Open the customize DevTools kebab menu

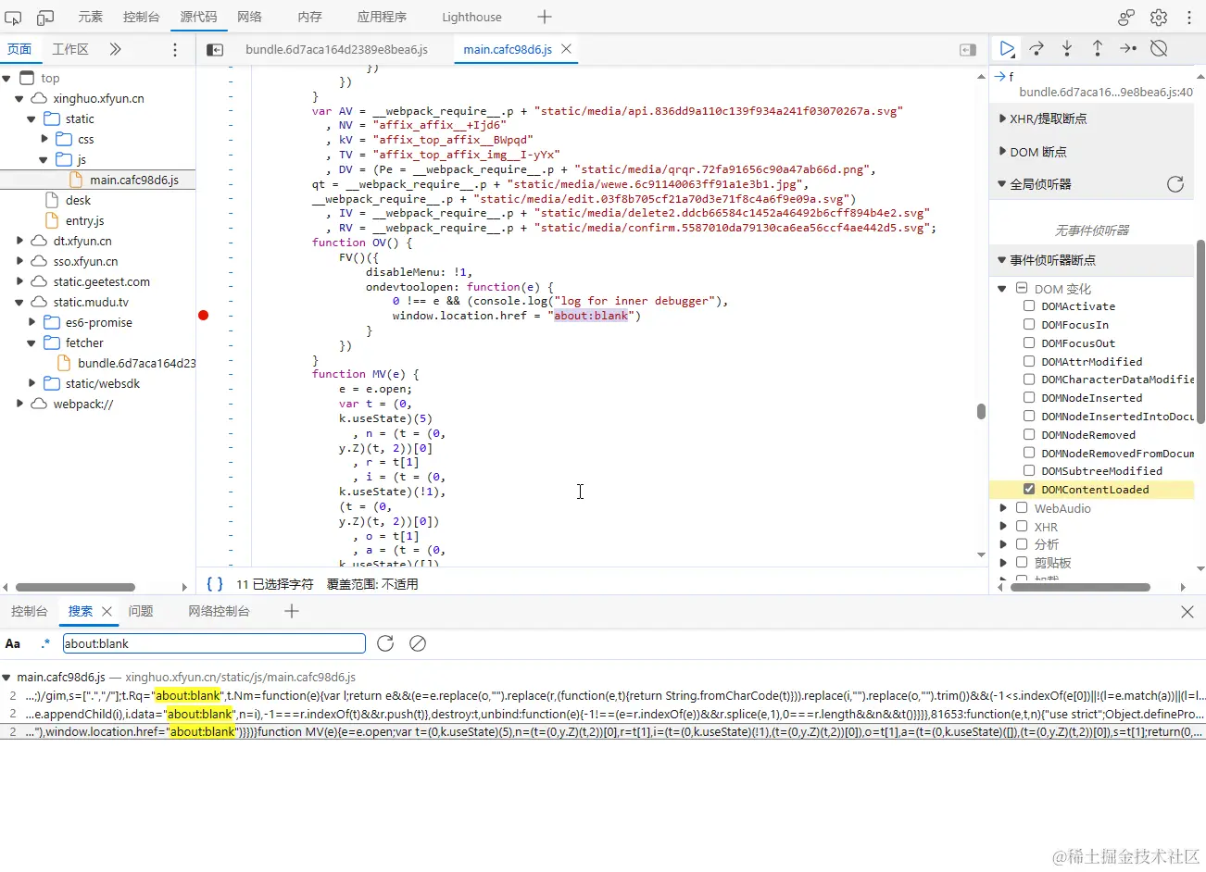pos(1189,18)
